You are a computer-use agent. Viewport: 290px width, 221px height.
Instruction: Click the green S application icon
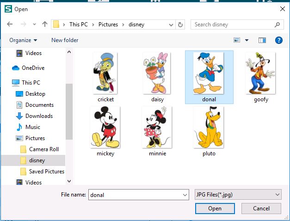pos(8,9)
